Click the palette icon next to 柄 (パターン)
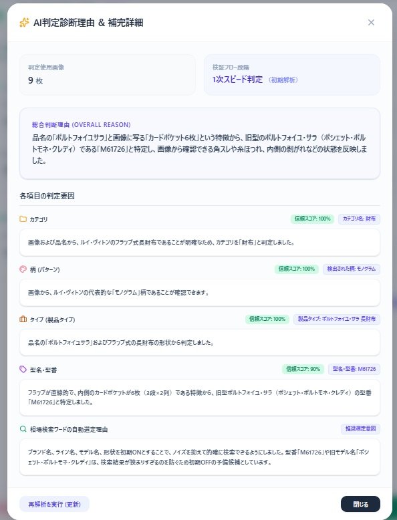Viewport: 397px width, 520px height. click(23, 269)
